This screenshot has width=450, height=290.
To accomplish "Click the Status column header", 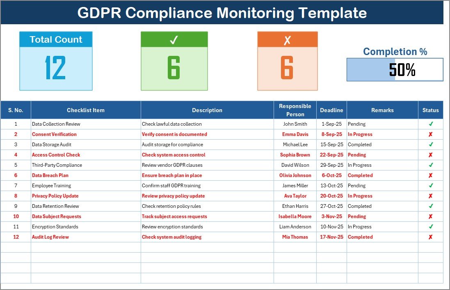I will [430, 110].
